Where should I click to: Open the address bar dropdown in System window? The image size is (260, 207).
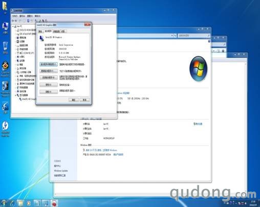[172, 35]
